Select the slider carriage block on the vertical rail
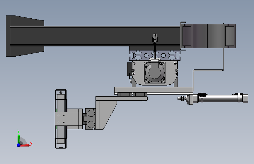 pyautogui.click(x=69, y=119)
